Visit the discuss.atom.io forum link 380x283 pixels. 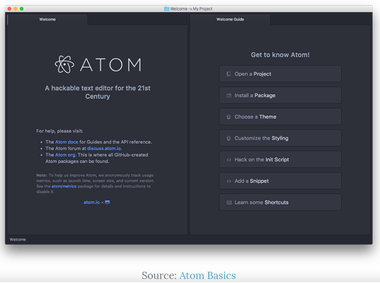coord(104,148)
